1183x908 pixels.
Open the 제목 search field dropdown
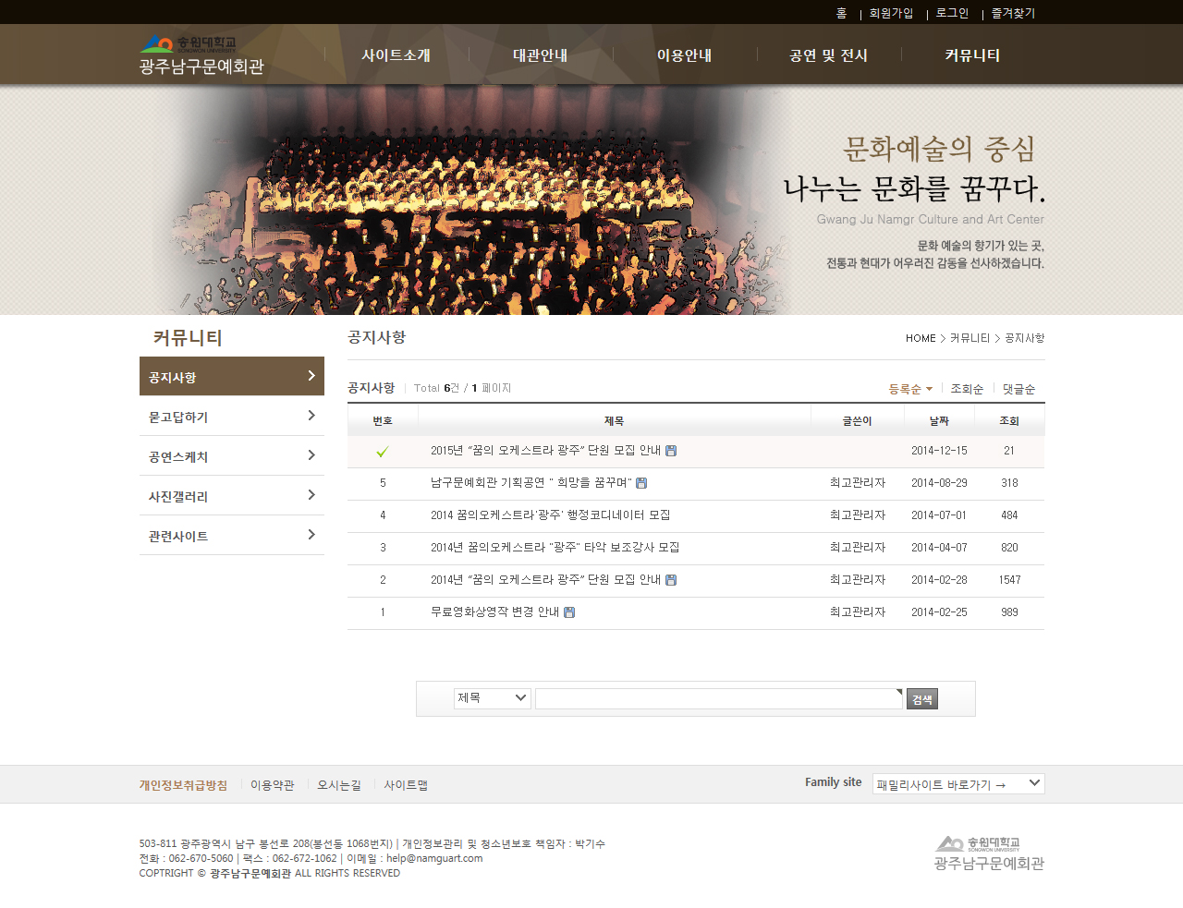tap(492, 698)
